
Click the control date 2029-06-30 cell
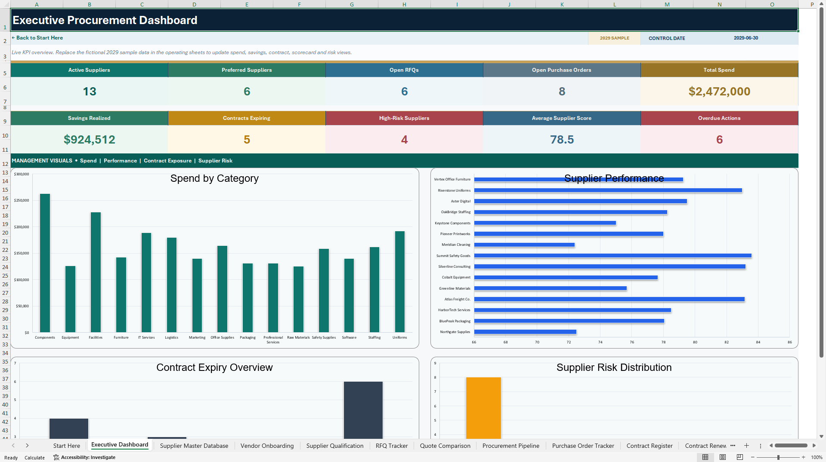click(746, 38)
